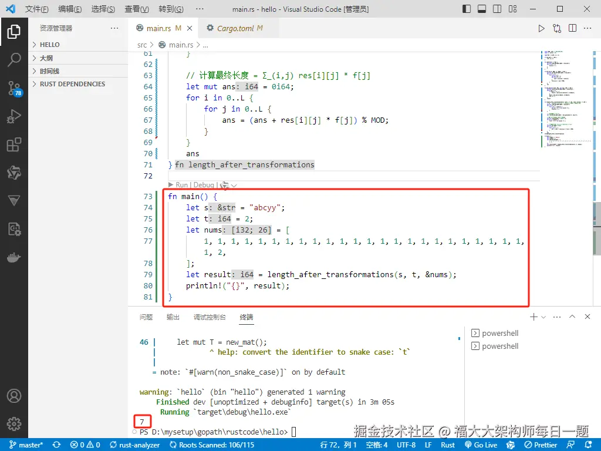Image resolution: width=601 pixels, height=451 pixels.
Task: Expand the RUST DEPENDENCIES section
Action: [x=78, y=84]
